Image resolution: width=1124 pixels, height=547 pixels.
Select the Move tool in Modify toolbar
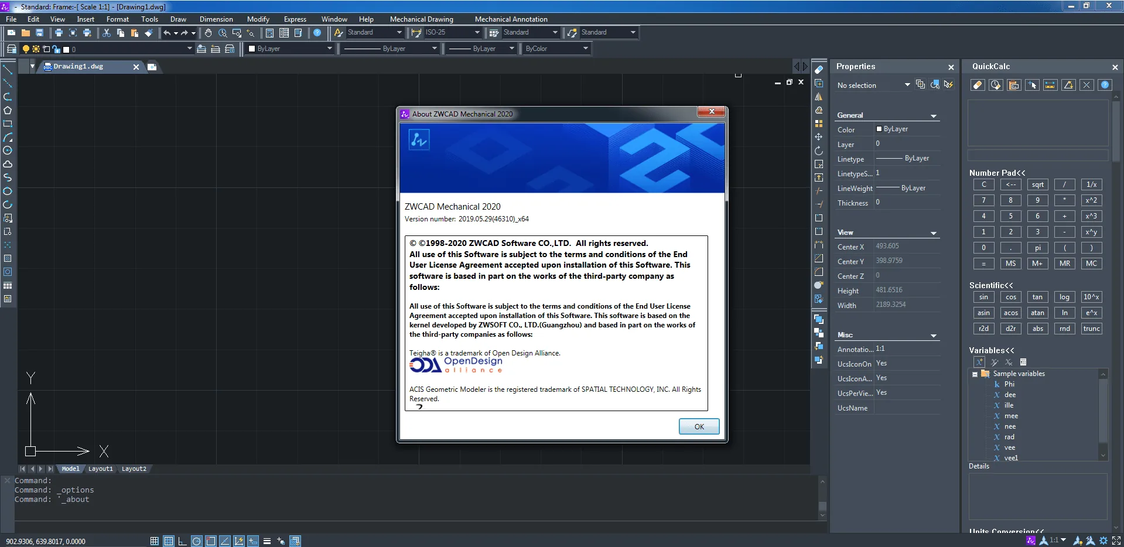click(819, 137)
